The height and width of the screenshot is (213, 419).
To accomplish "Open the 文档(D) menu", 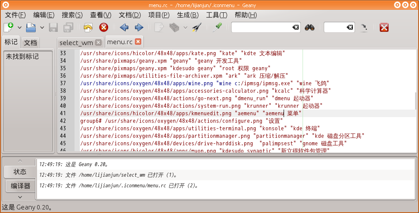I will coord(130,15).
